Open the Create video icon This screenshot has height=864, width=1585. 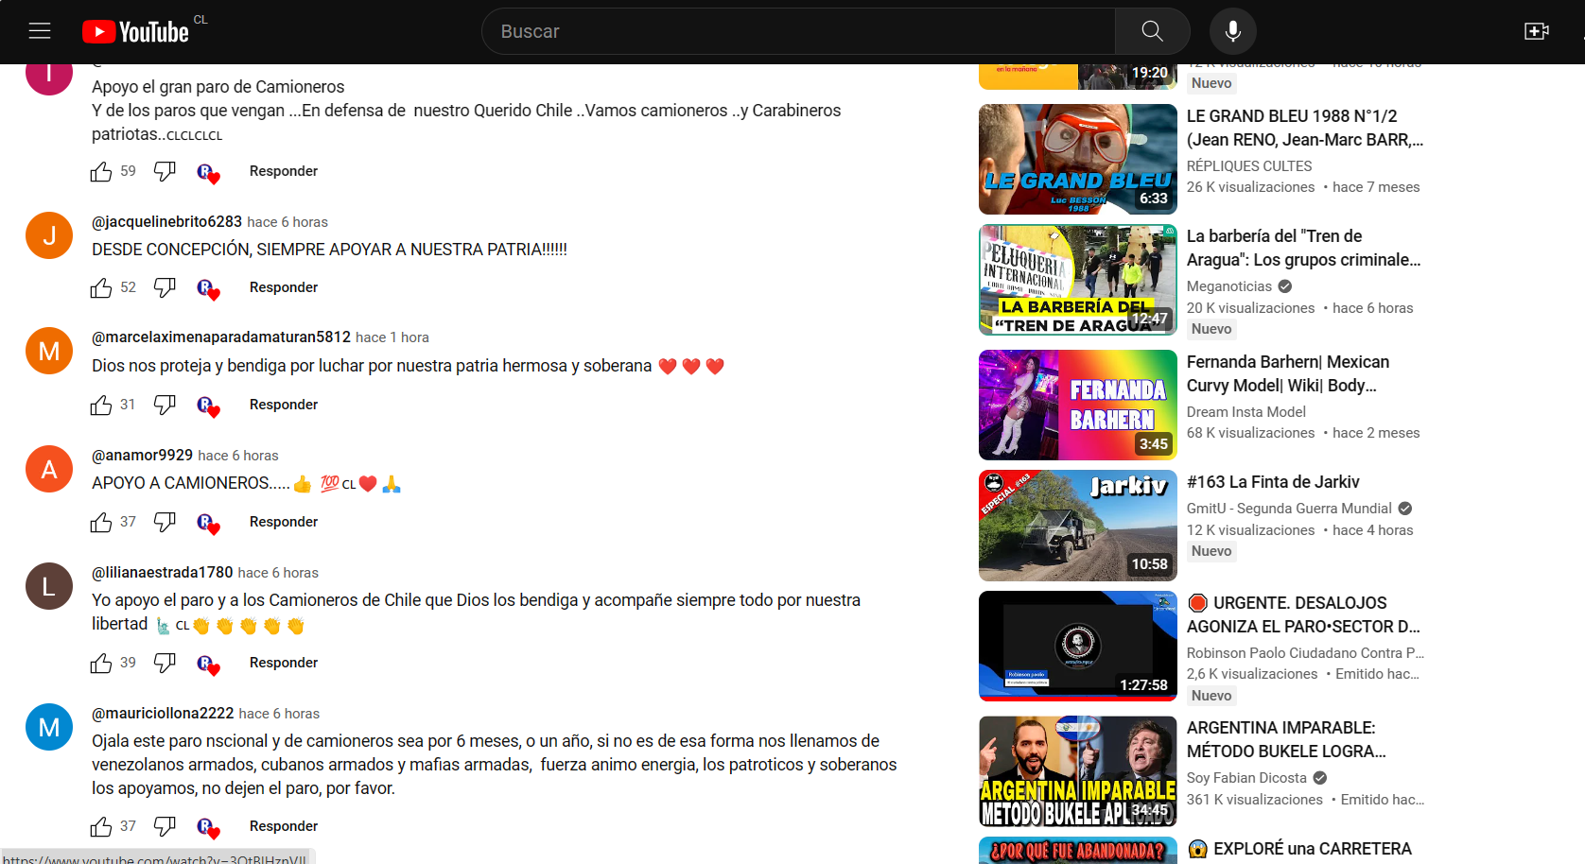click(1537, 31)
